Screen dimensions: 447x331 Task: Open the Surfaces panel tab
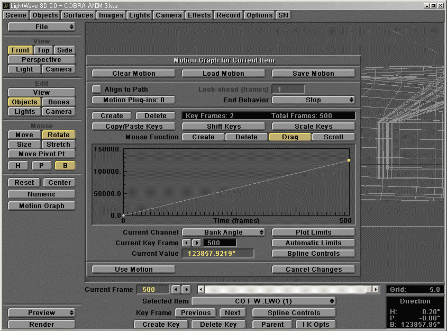[x=78, y=15]
